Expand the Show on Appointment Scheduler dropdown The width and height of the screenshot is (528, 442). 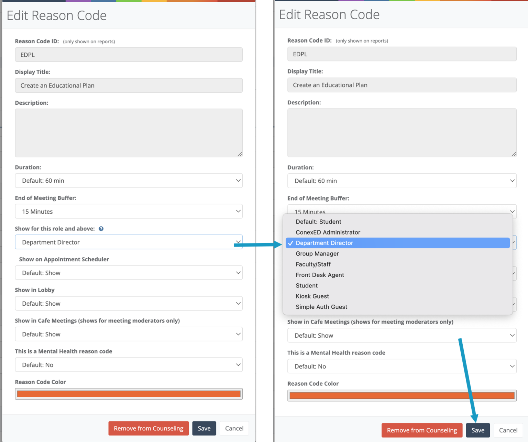pyautogui.click(x=129, y=272)
